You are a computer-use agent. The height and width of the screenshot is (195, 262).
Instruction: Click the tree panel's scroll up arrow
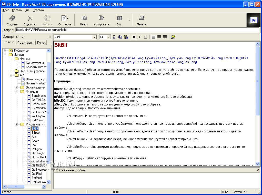[x=48, y=51]
